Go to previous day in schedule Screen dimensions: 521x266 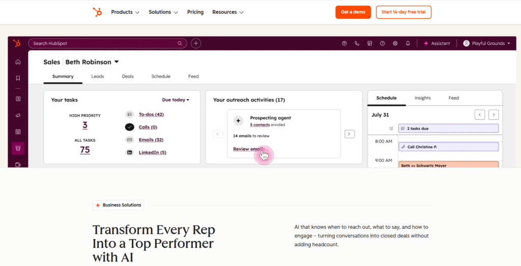(x=480, y=115)
